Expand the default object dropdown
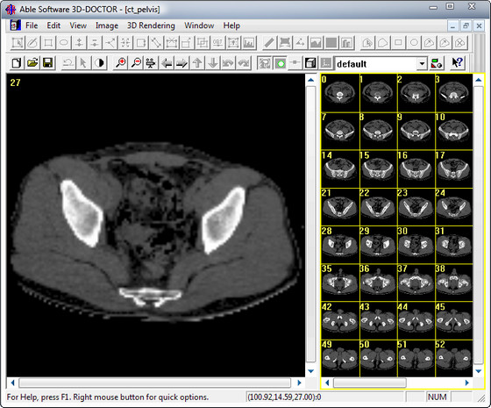Screen dimensions: 491x408 point(422,64)
